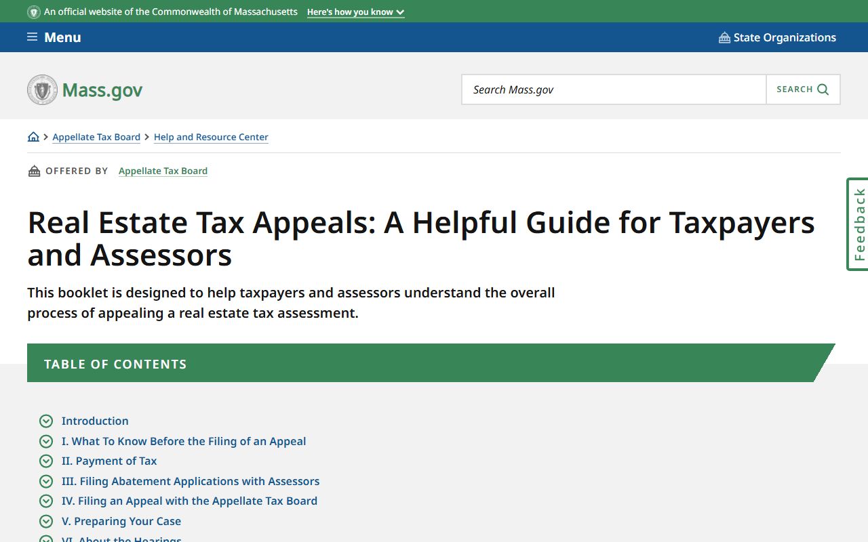The height and width of the screenshot is (542, 868).
Task: Click the OFFERED BY label
Action: [77, 171]
